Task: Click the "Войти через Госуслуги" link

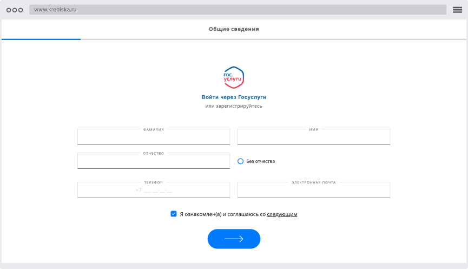Action: click(234, 97)
